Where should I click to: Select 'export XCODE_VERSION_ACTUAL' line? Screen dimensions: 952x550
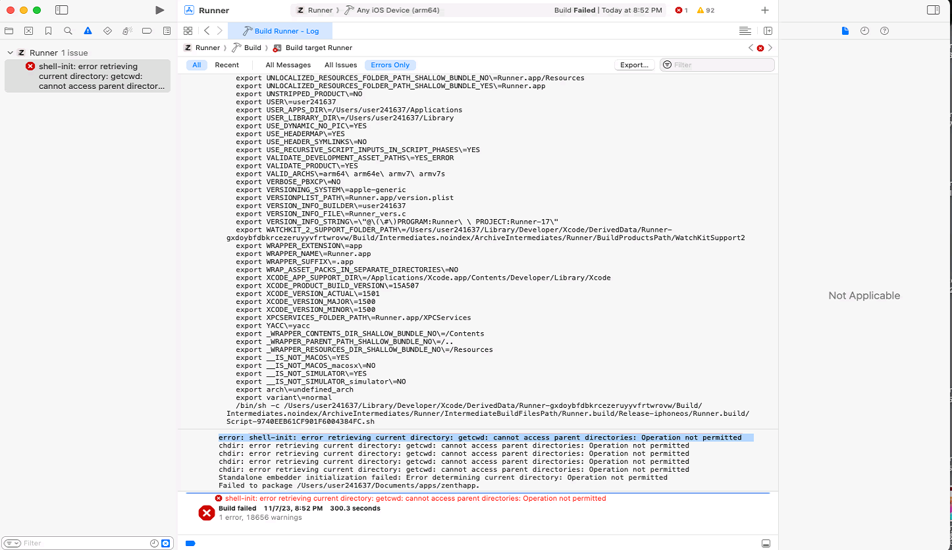click(307, 293)
